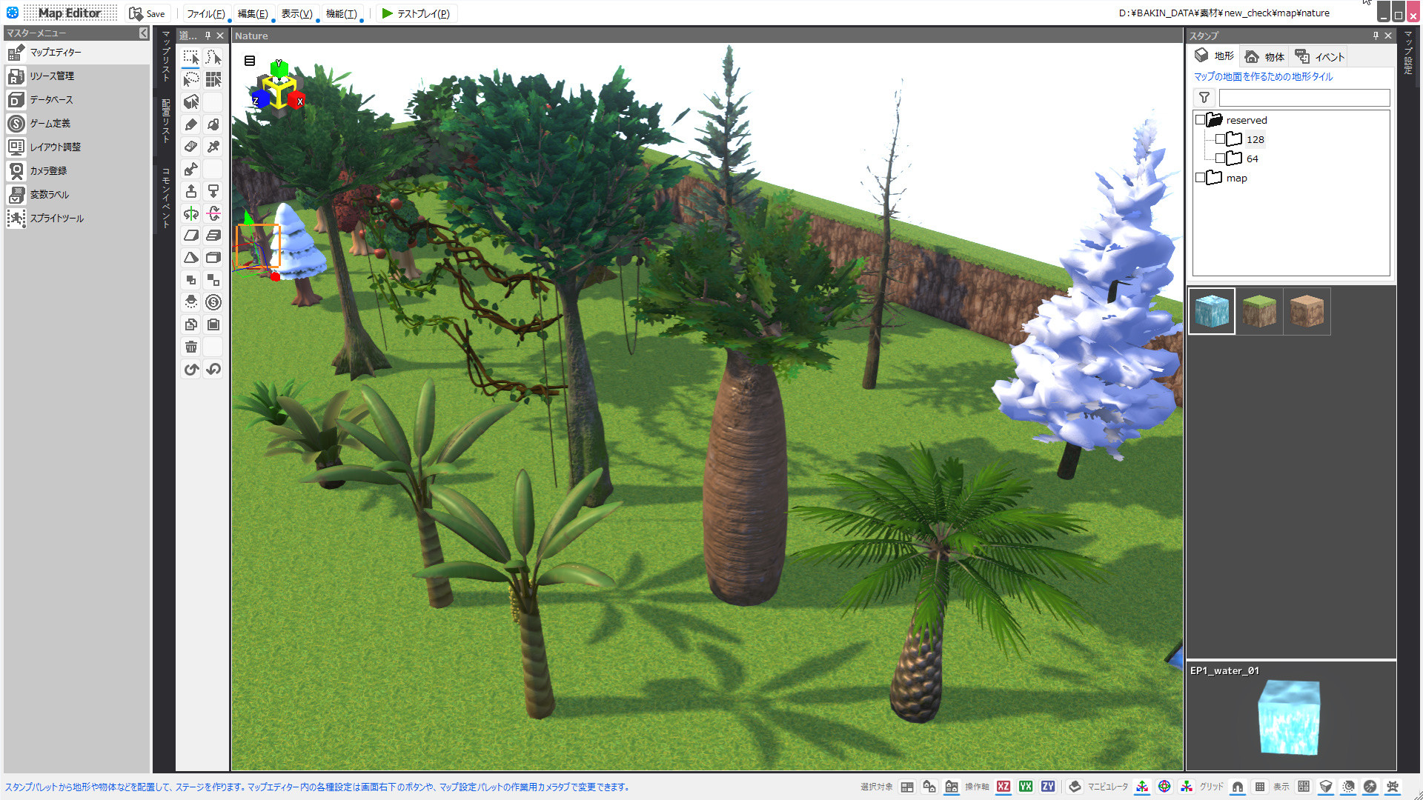This screenshot has width=1423, height=800.
Task: Open the 機能(T) menu
Action: click(x=340, y=13)
